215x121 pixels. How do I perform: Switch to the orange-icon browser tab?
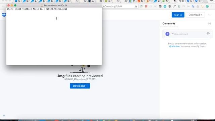140,1
